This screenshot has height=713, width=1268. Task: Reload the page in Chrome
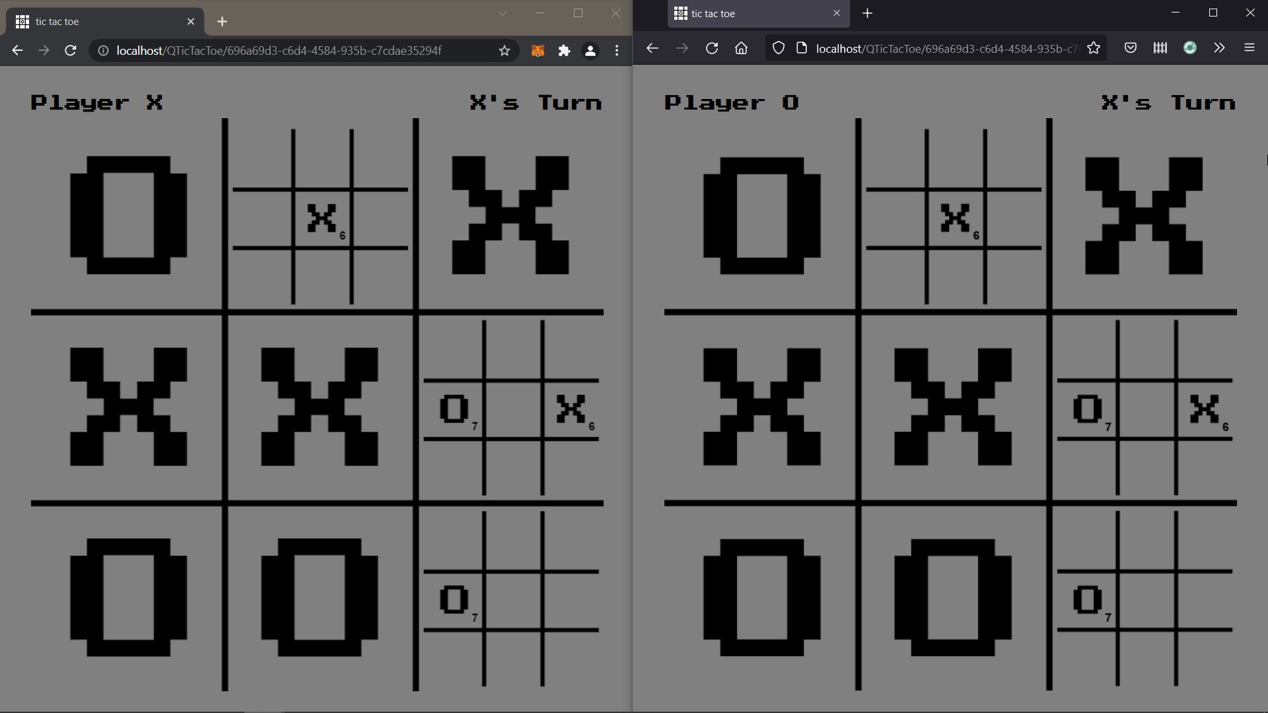[x=71, y=51]
